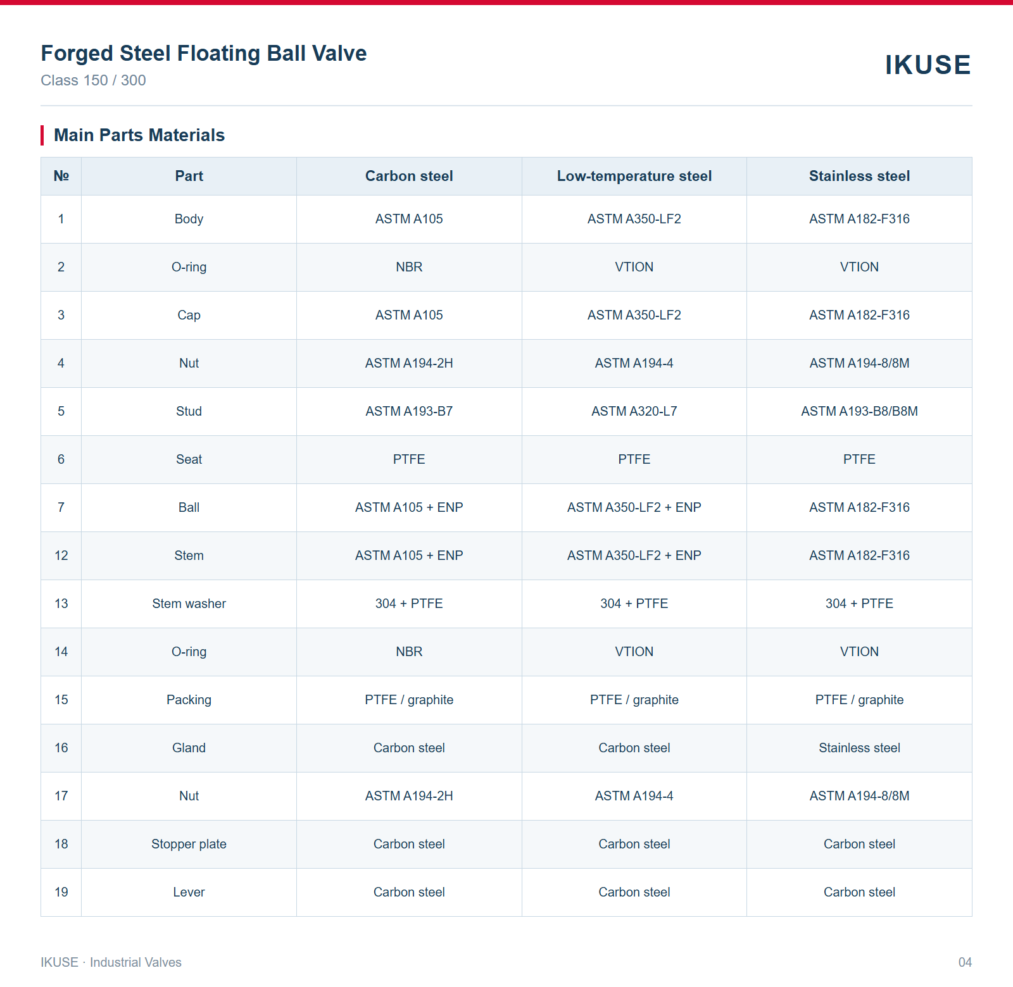The width and height of the screenshot is (1013, 987).
Task: Click the Part column header
Action: (189, 176)
